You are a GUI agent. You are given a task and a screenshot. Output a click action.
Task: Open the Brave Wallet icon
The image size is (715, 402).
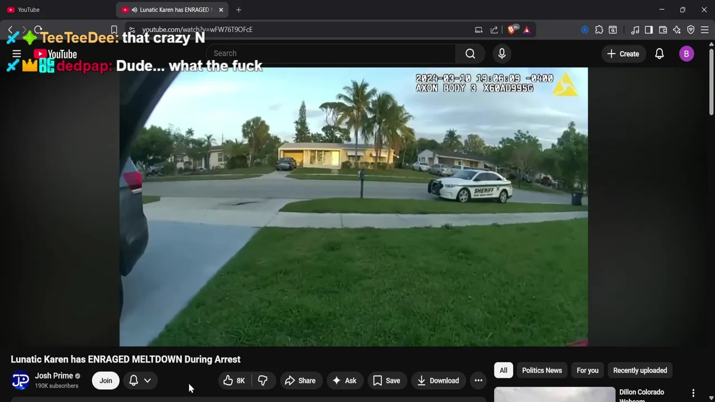[x=663, y=30]
